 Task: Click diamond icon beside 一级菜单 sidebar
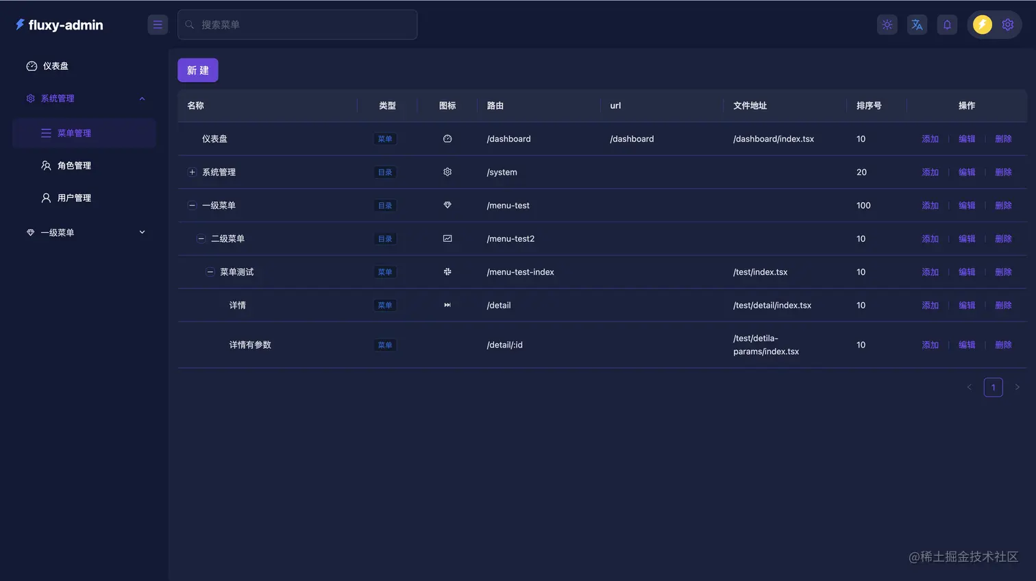point(30,232)
